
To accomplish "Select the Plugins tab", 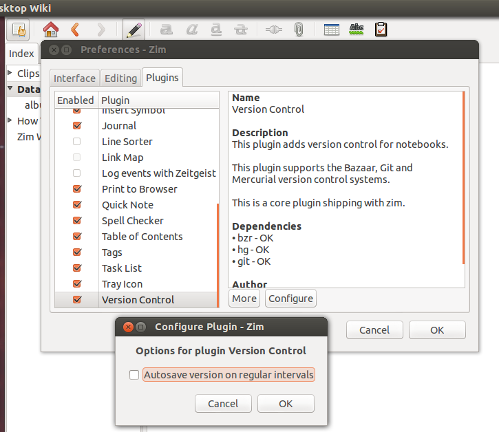I will pyautogui.click(x=162, y=77).
